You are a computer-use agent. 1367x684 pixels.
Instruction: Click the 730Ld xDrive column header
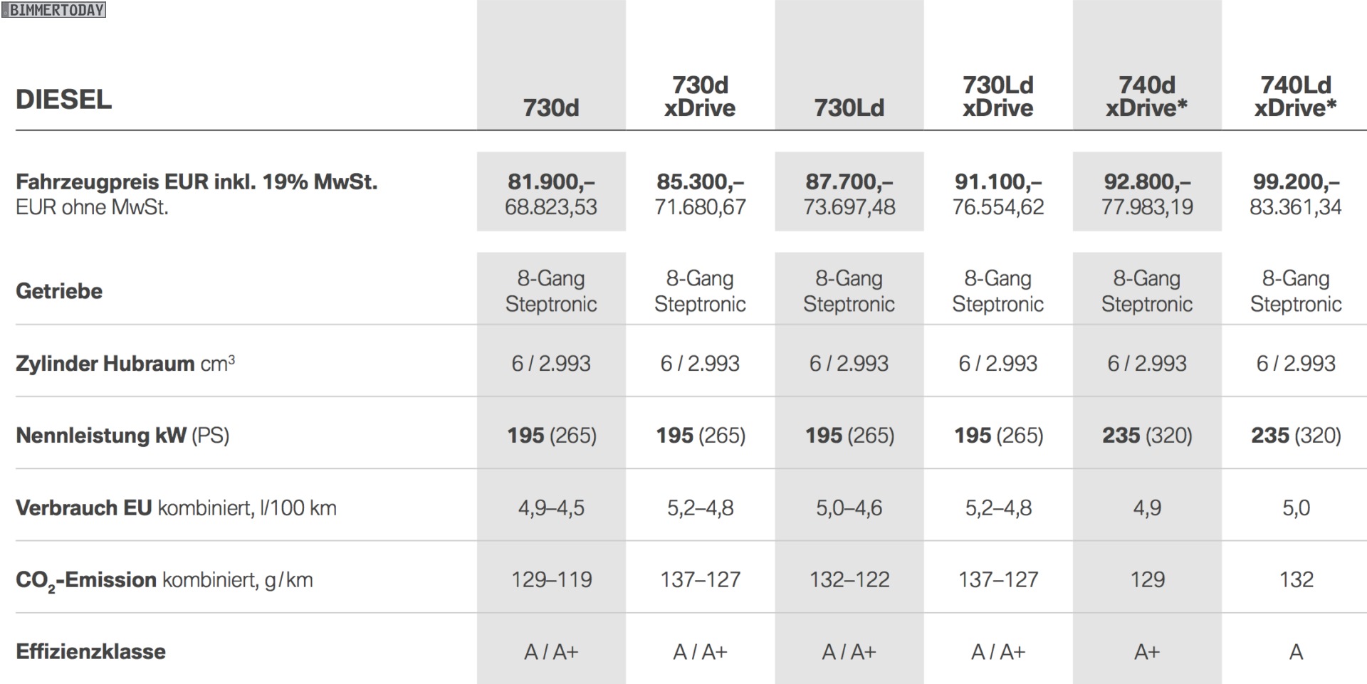tap(997, 97)
